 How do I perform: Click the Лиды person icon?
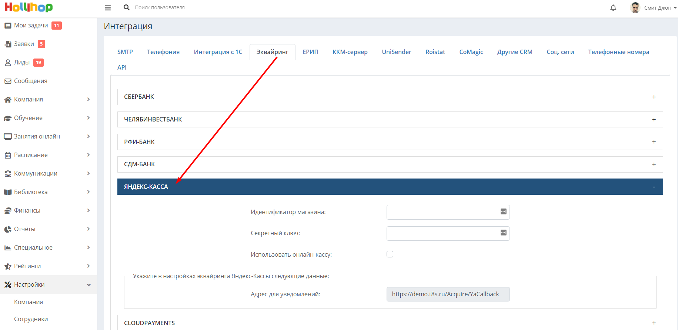(8, 63)
